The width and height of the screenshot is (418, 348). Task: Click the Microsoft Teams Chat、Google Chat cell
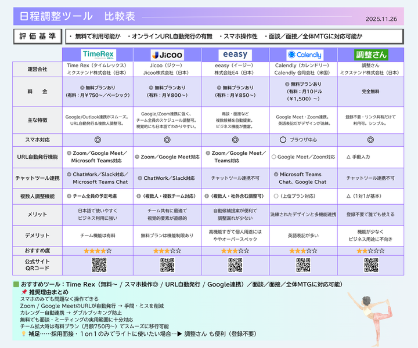(x=304, y=178)
